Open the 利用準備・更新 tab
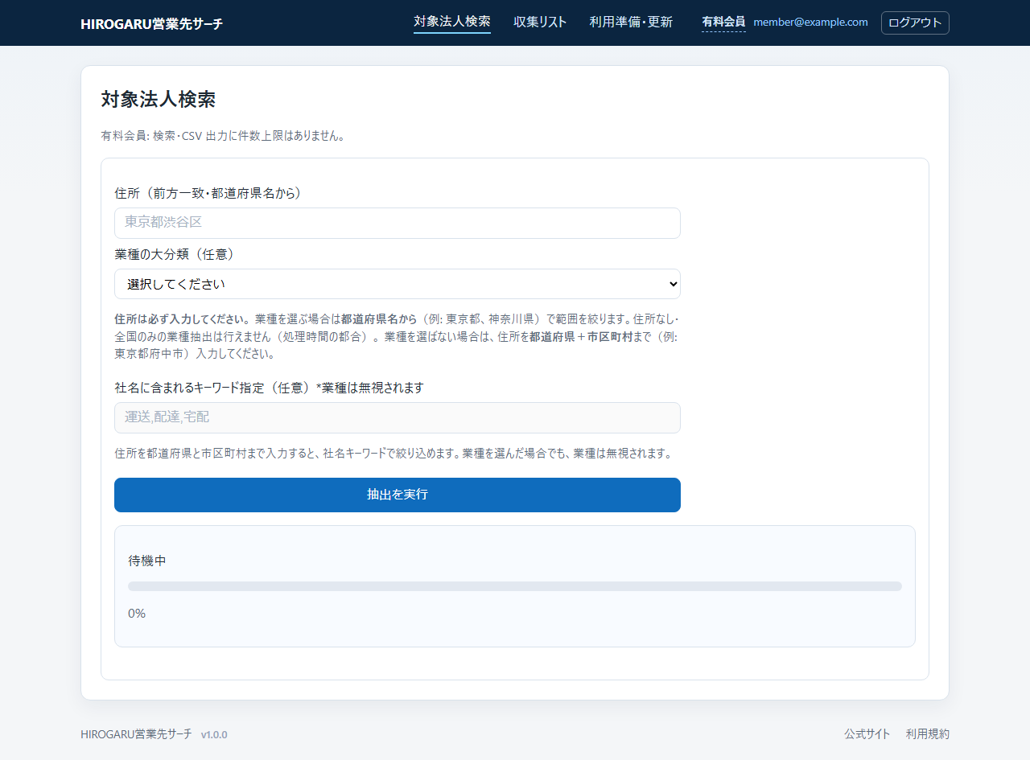1030x760 pixels. 631,22
